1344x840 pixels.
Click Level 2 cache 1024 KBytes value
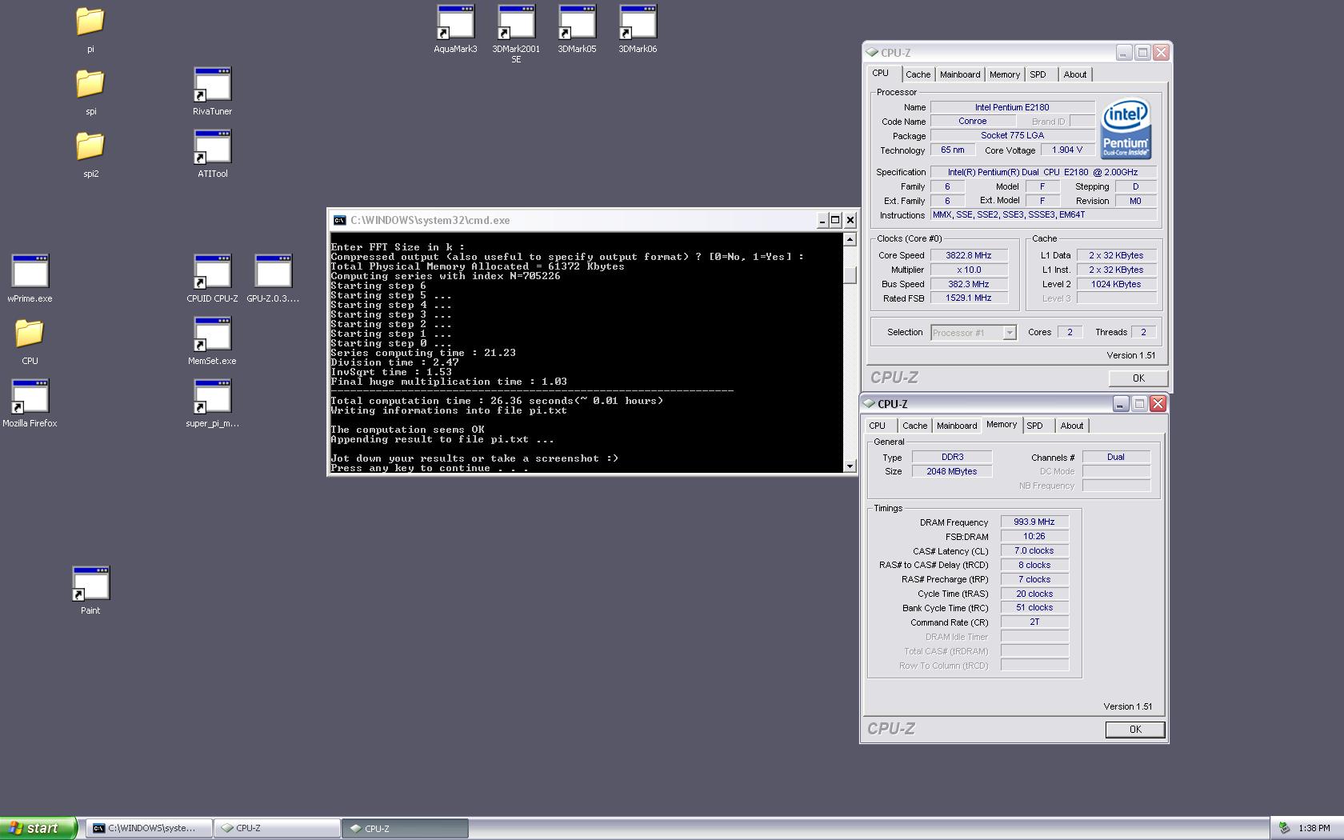point(1116,284)
